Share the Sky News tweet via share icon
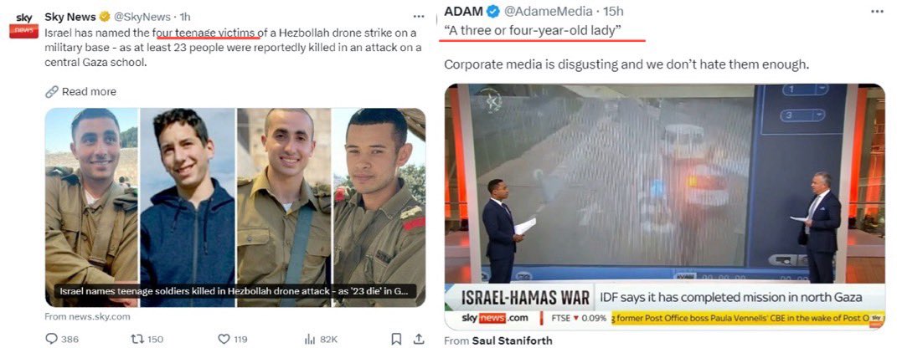 418,338
